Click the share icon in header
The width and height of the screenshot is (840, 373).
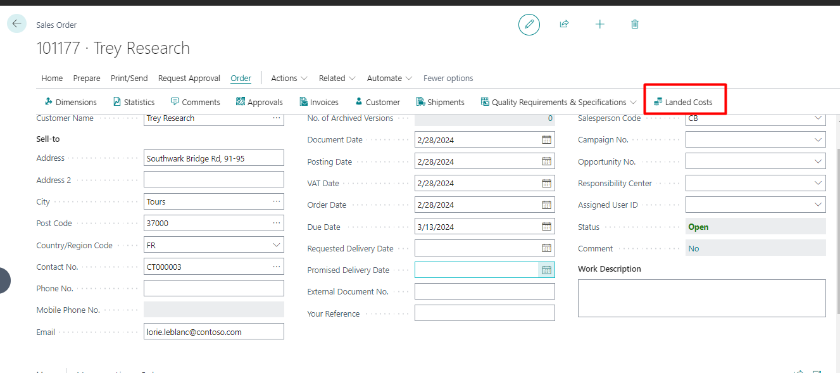tap(564, 25)
